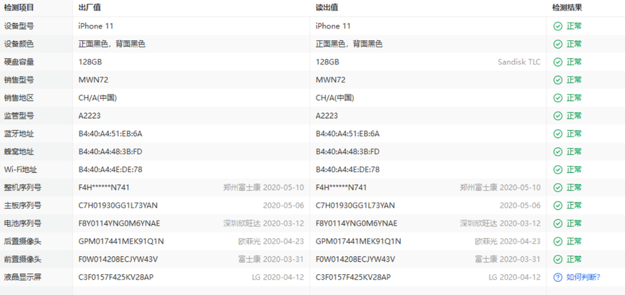Open the 如何判断? link
Image resolution: width=625 pixels, height=295 pixels.
583,278
